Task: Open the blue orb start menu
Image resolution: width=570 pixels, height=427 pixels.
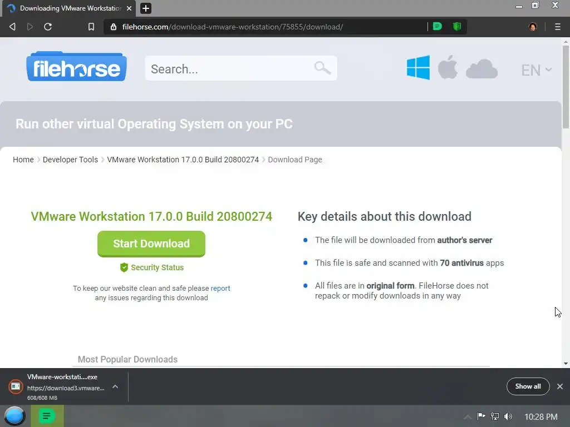Action: tap(14, 416)
